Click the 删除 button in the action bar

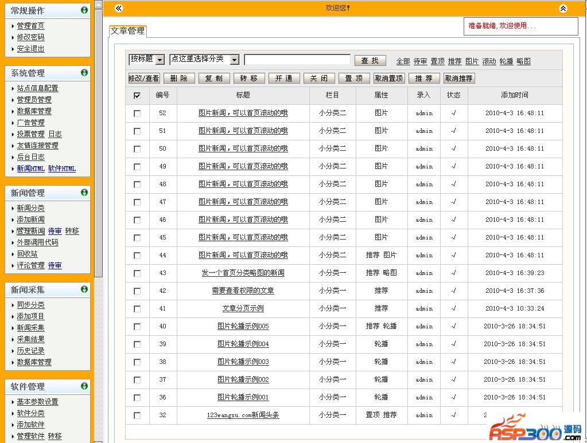(179, 79)
